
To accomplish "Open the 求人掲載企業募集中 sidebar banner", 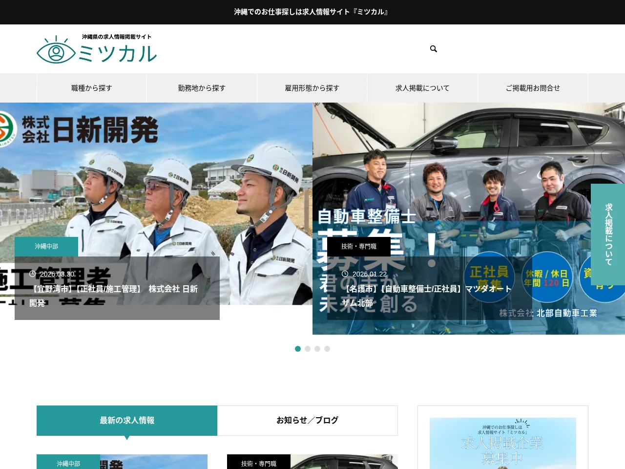I will point(503,443).
